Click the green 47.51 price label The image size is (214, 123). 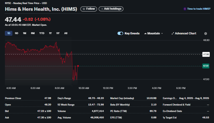tap(206, 66)
